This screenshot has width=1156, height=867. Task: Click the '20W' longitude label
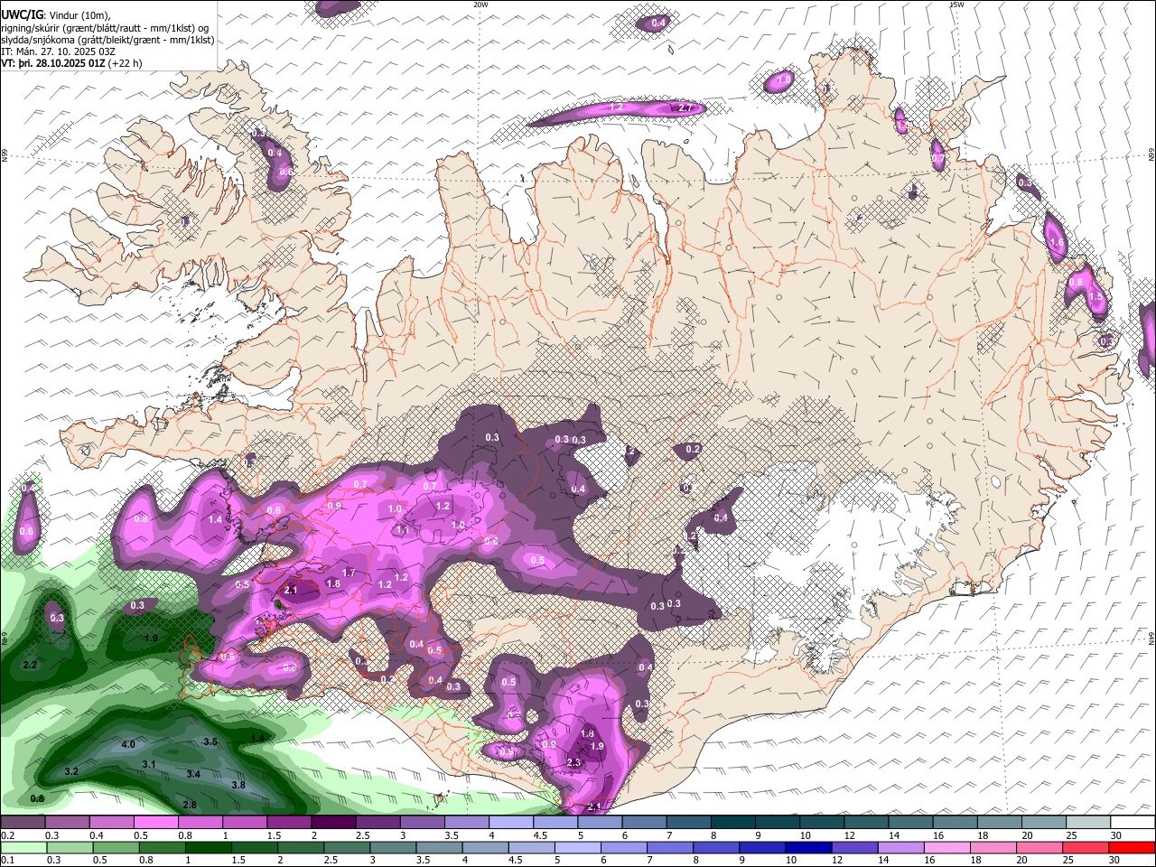point(480,5)
